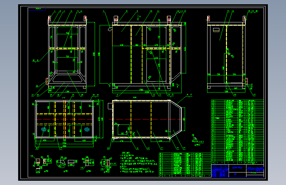Click the 800 dimension on tapered end
This screenshot has width=286, height=185.
pos(184,119)
